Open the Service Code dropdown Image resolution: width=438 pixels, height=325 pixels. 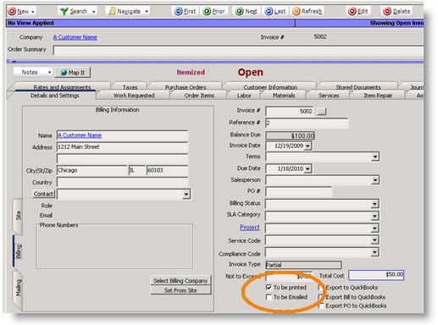(375, 240)
